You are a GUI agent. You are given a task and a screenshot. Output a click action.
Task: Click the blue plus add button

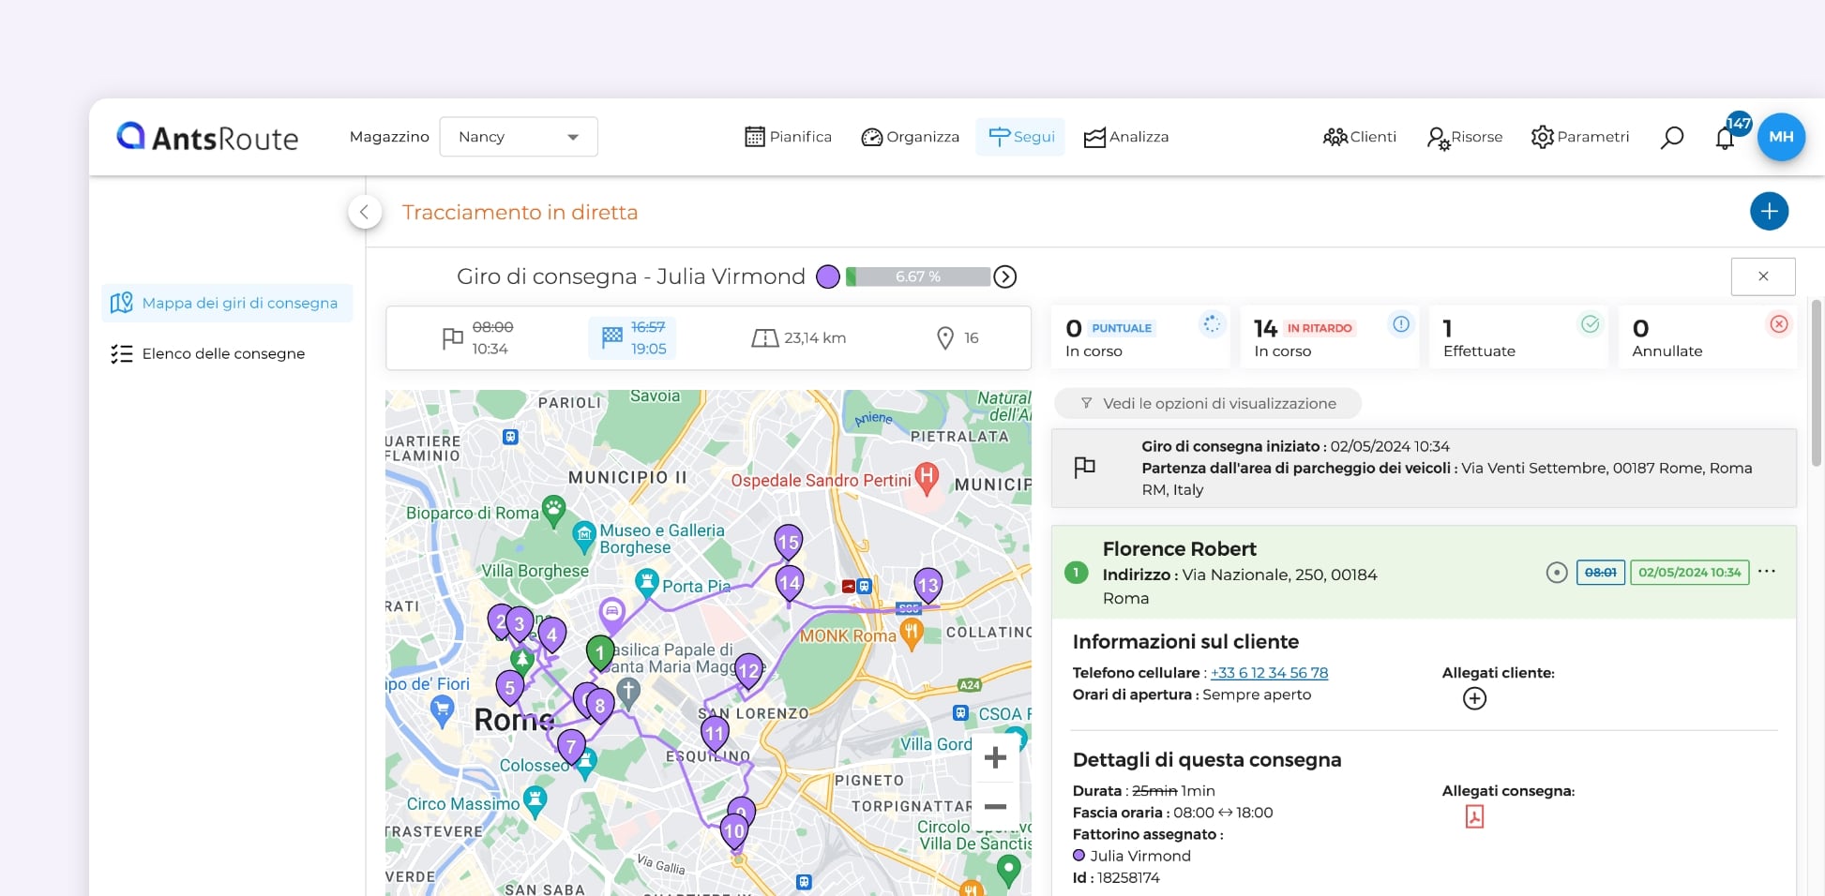point(1769,211)
